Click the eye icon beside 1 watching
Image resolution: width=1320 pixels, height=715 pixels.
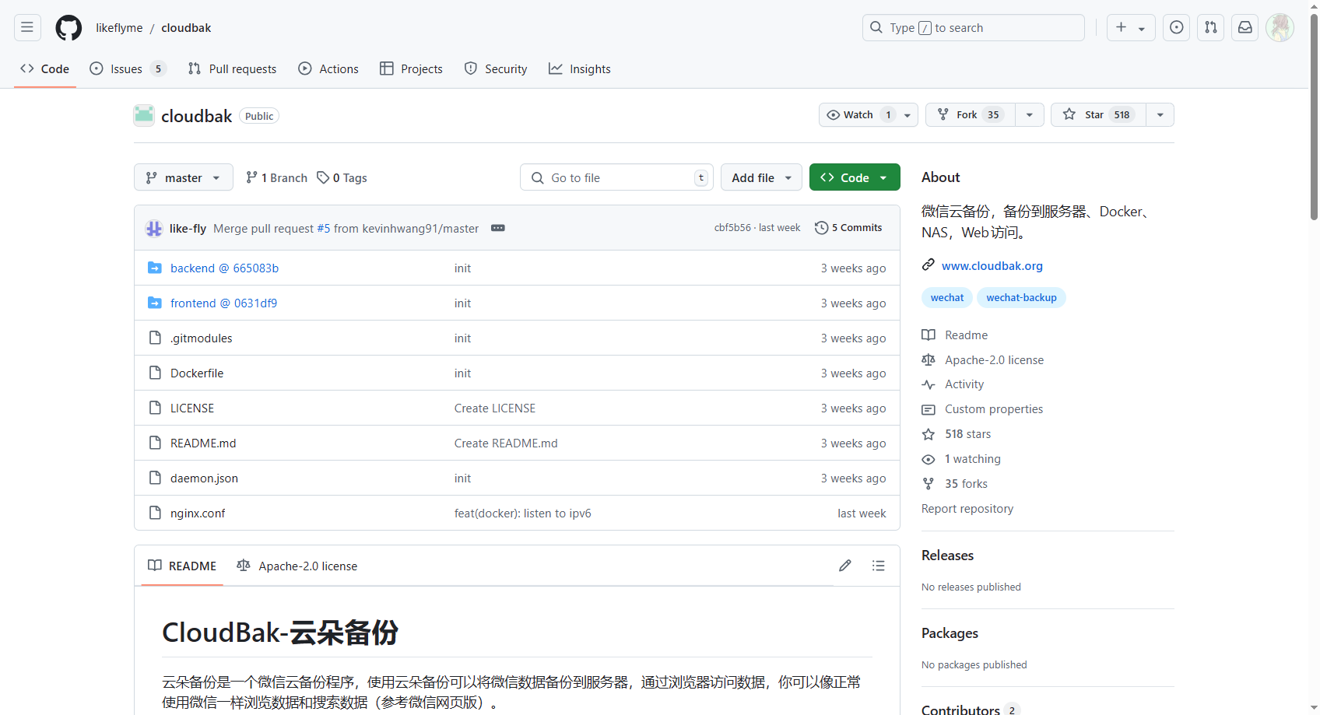[x=929, y=459]
